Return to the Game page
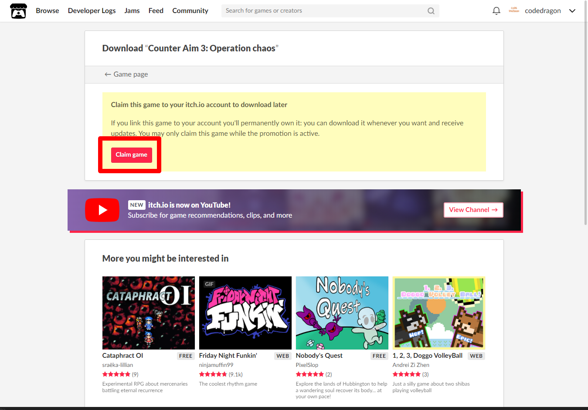 [x=126, y=74]
